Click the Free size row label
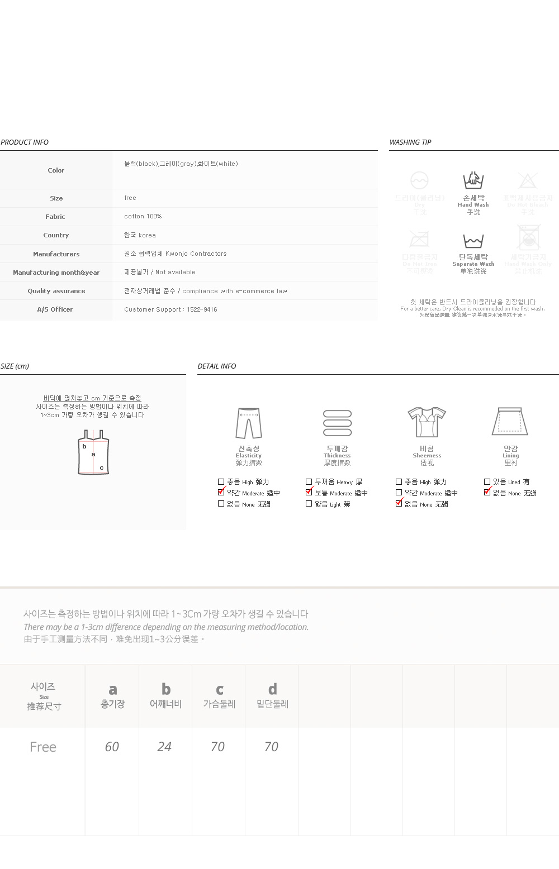The width and height of the screenshot is (559, 869). point(43,747)
